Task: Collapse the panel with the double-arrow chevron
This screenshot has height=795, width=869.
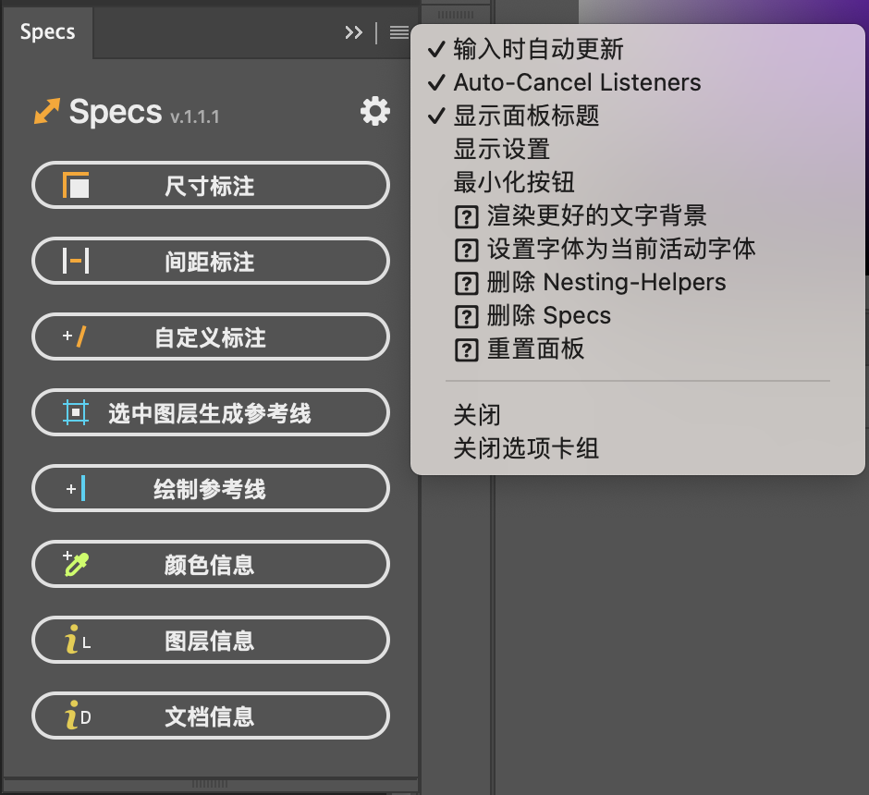Action: [x=352, y=31]
